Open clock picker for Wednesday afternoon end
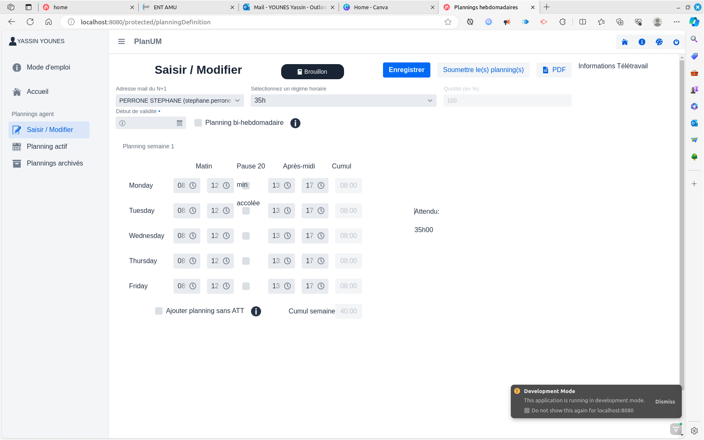The width and height of the screenshot is (704, 440). (321, 236)
